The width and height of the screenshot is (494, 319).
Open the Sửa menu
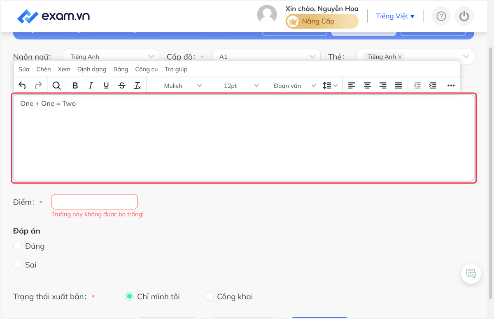[x=24, y=69]
